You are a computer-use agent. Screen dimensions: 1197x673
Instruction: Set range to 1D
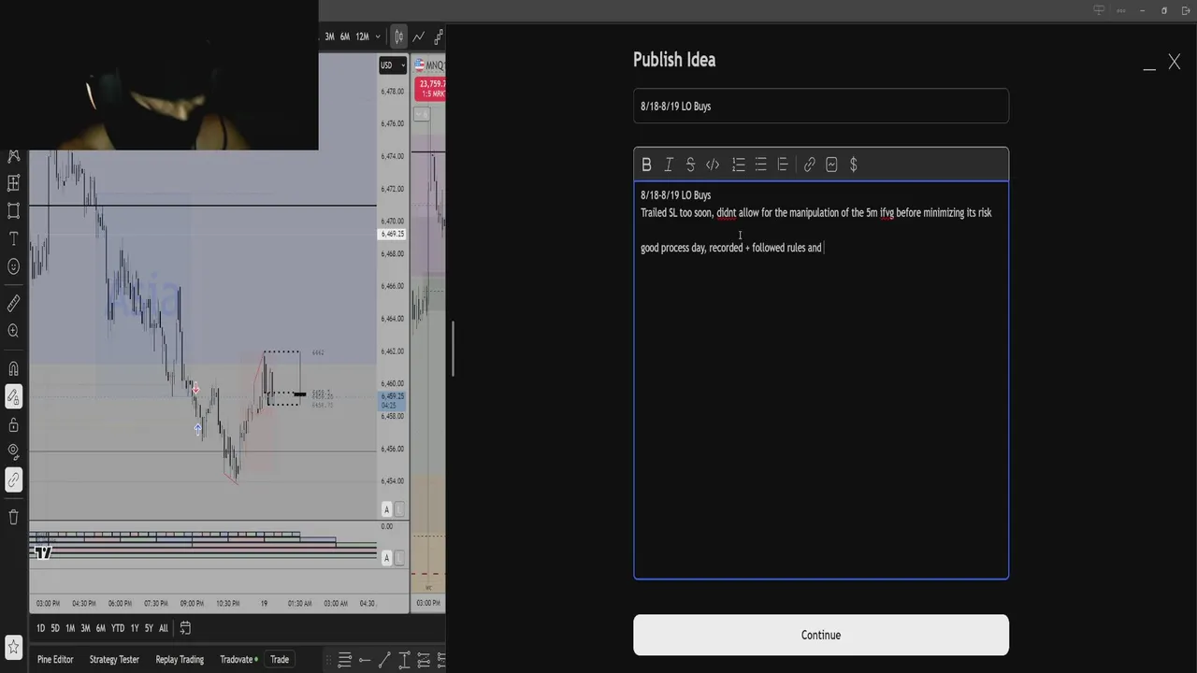40,628
